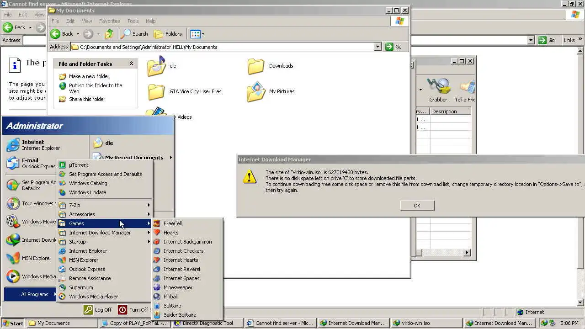
Task: Open Internet Hearts game
Action: 187,260
